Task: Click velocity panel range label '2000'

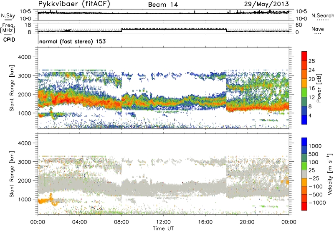Action: click(x=24, y=181)
